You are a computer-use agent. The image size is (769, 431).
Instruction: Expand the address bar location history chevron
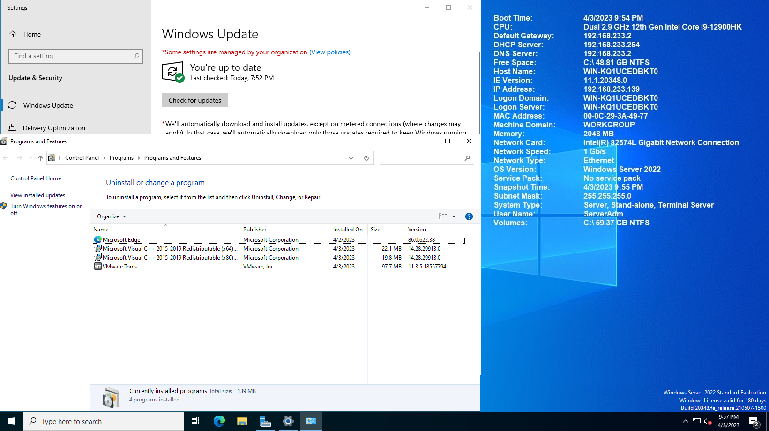pos(351,158)
